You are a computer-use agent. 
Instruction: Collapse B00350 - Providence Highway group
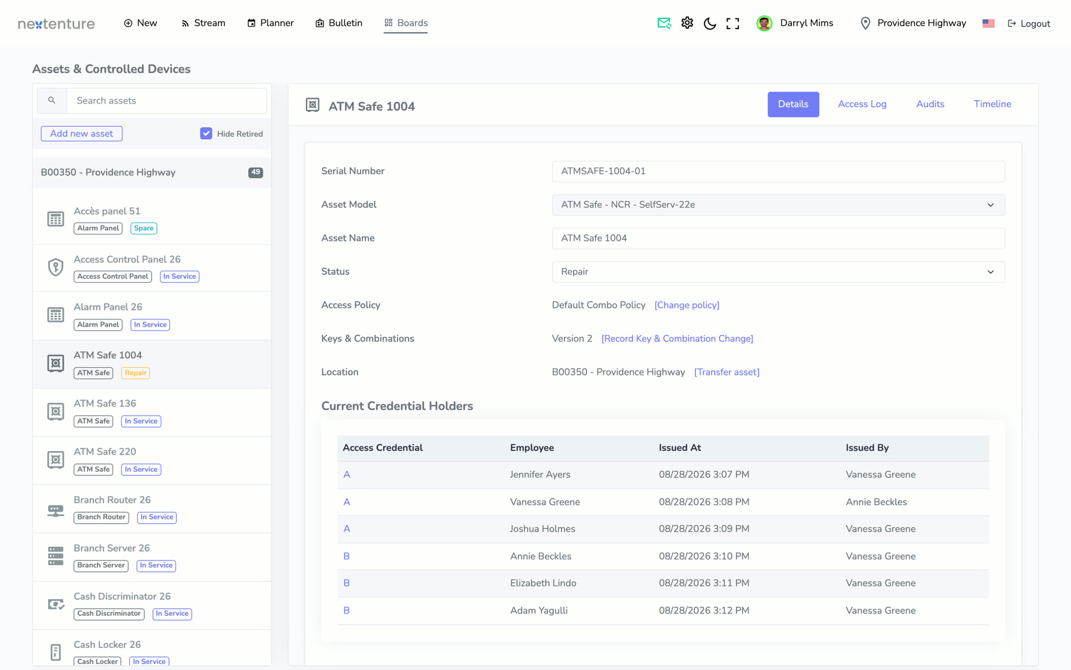point(152,173)
